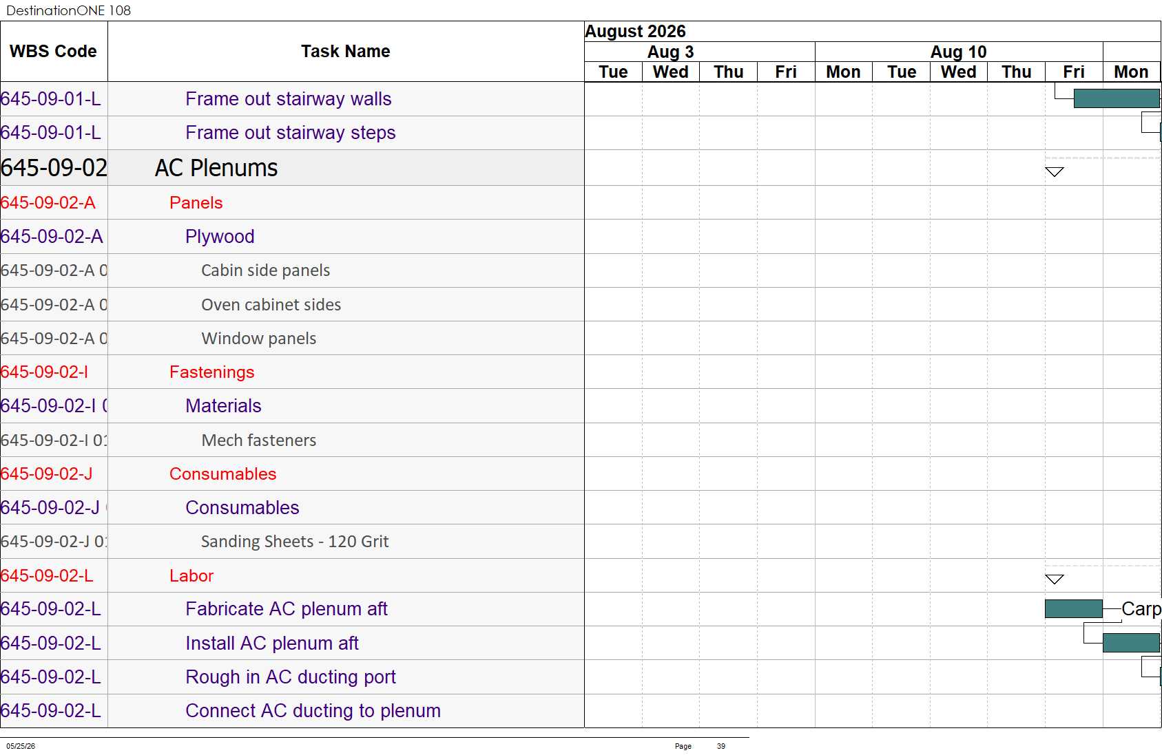Image resolution: width=1162 pixels, height=755 pixels.
Task: Select the Fabricate AC plenum aft Gantt bar
Action: [1073, 608]
